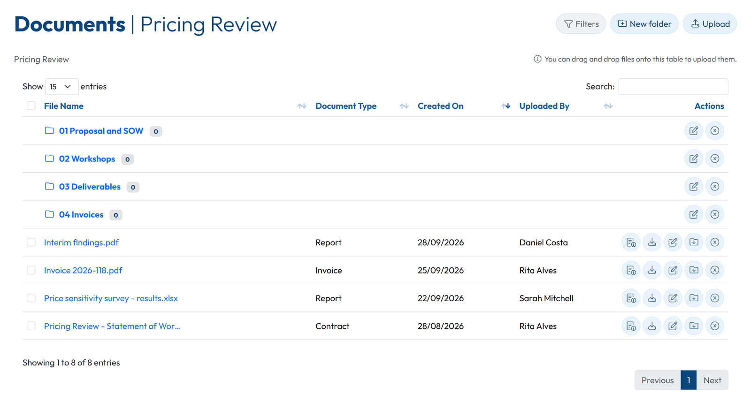
Task: Go to the Next page
Action: [712, 380]
